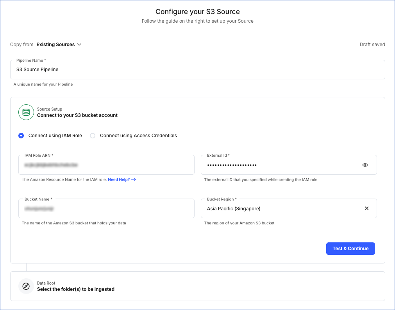The height and width of the screenshot is (310, 395).
Task: Show the External Id with eye icon
Action: (365, 165)
